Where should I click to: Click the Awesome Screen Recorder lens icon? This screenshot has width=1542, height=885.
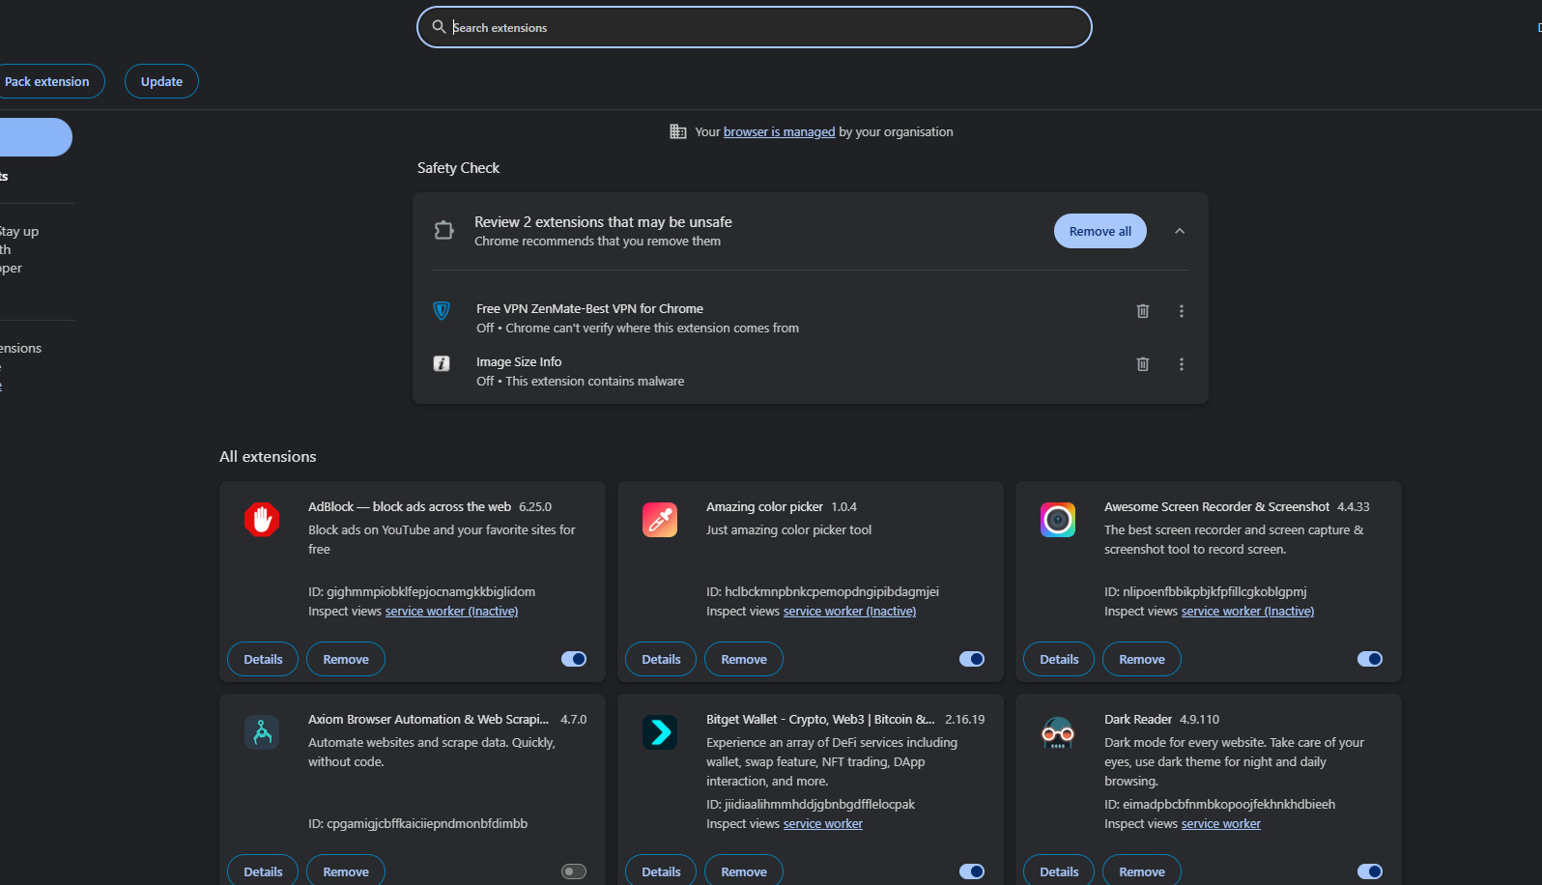[x=1058, y=520]
